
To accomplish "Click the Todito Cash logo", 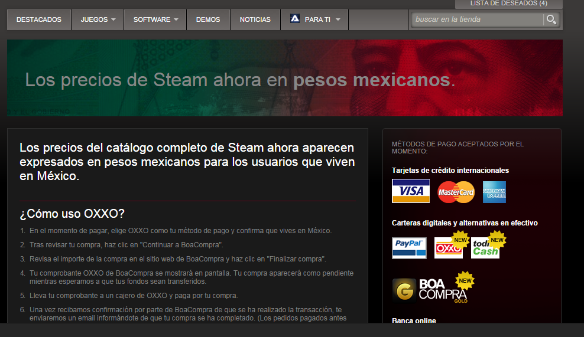I will 485,248.
